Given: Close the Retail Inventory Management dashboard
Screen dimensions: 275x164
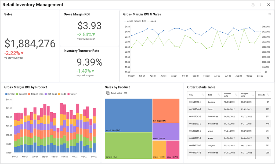Looking at the screenshot, I should point(269,5).
